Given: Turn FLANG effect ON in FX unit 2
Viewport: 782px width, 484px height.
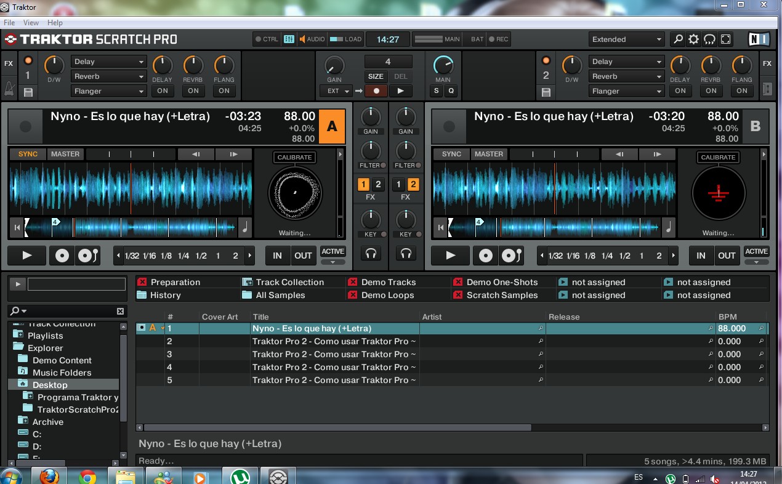Looking at the screenshot, I should point(742,91).
